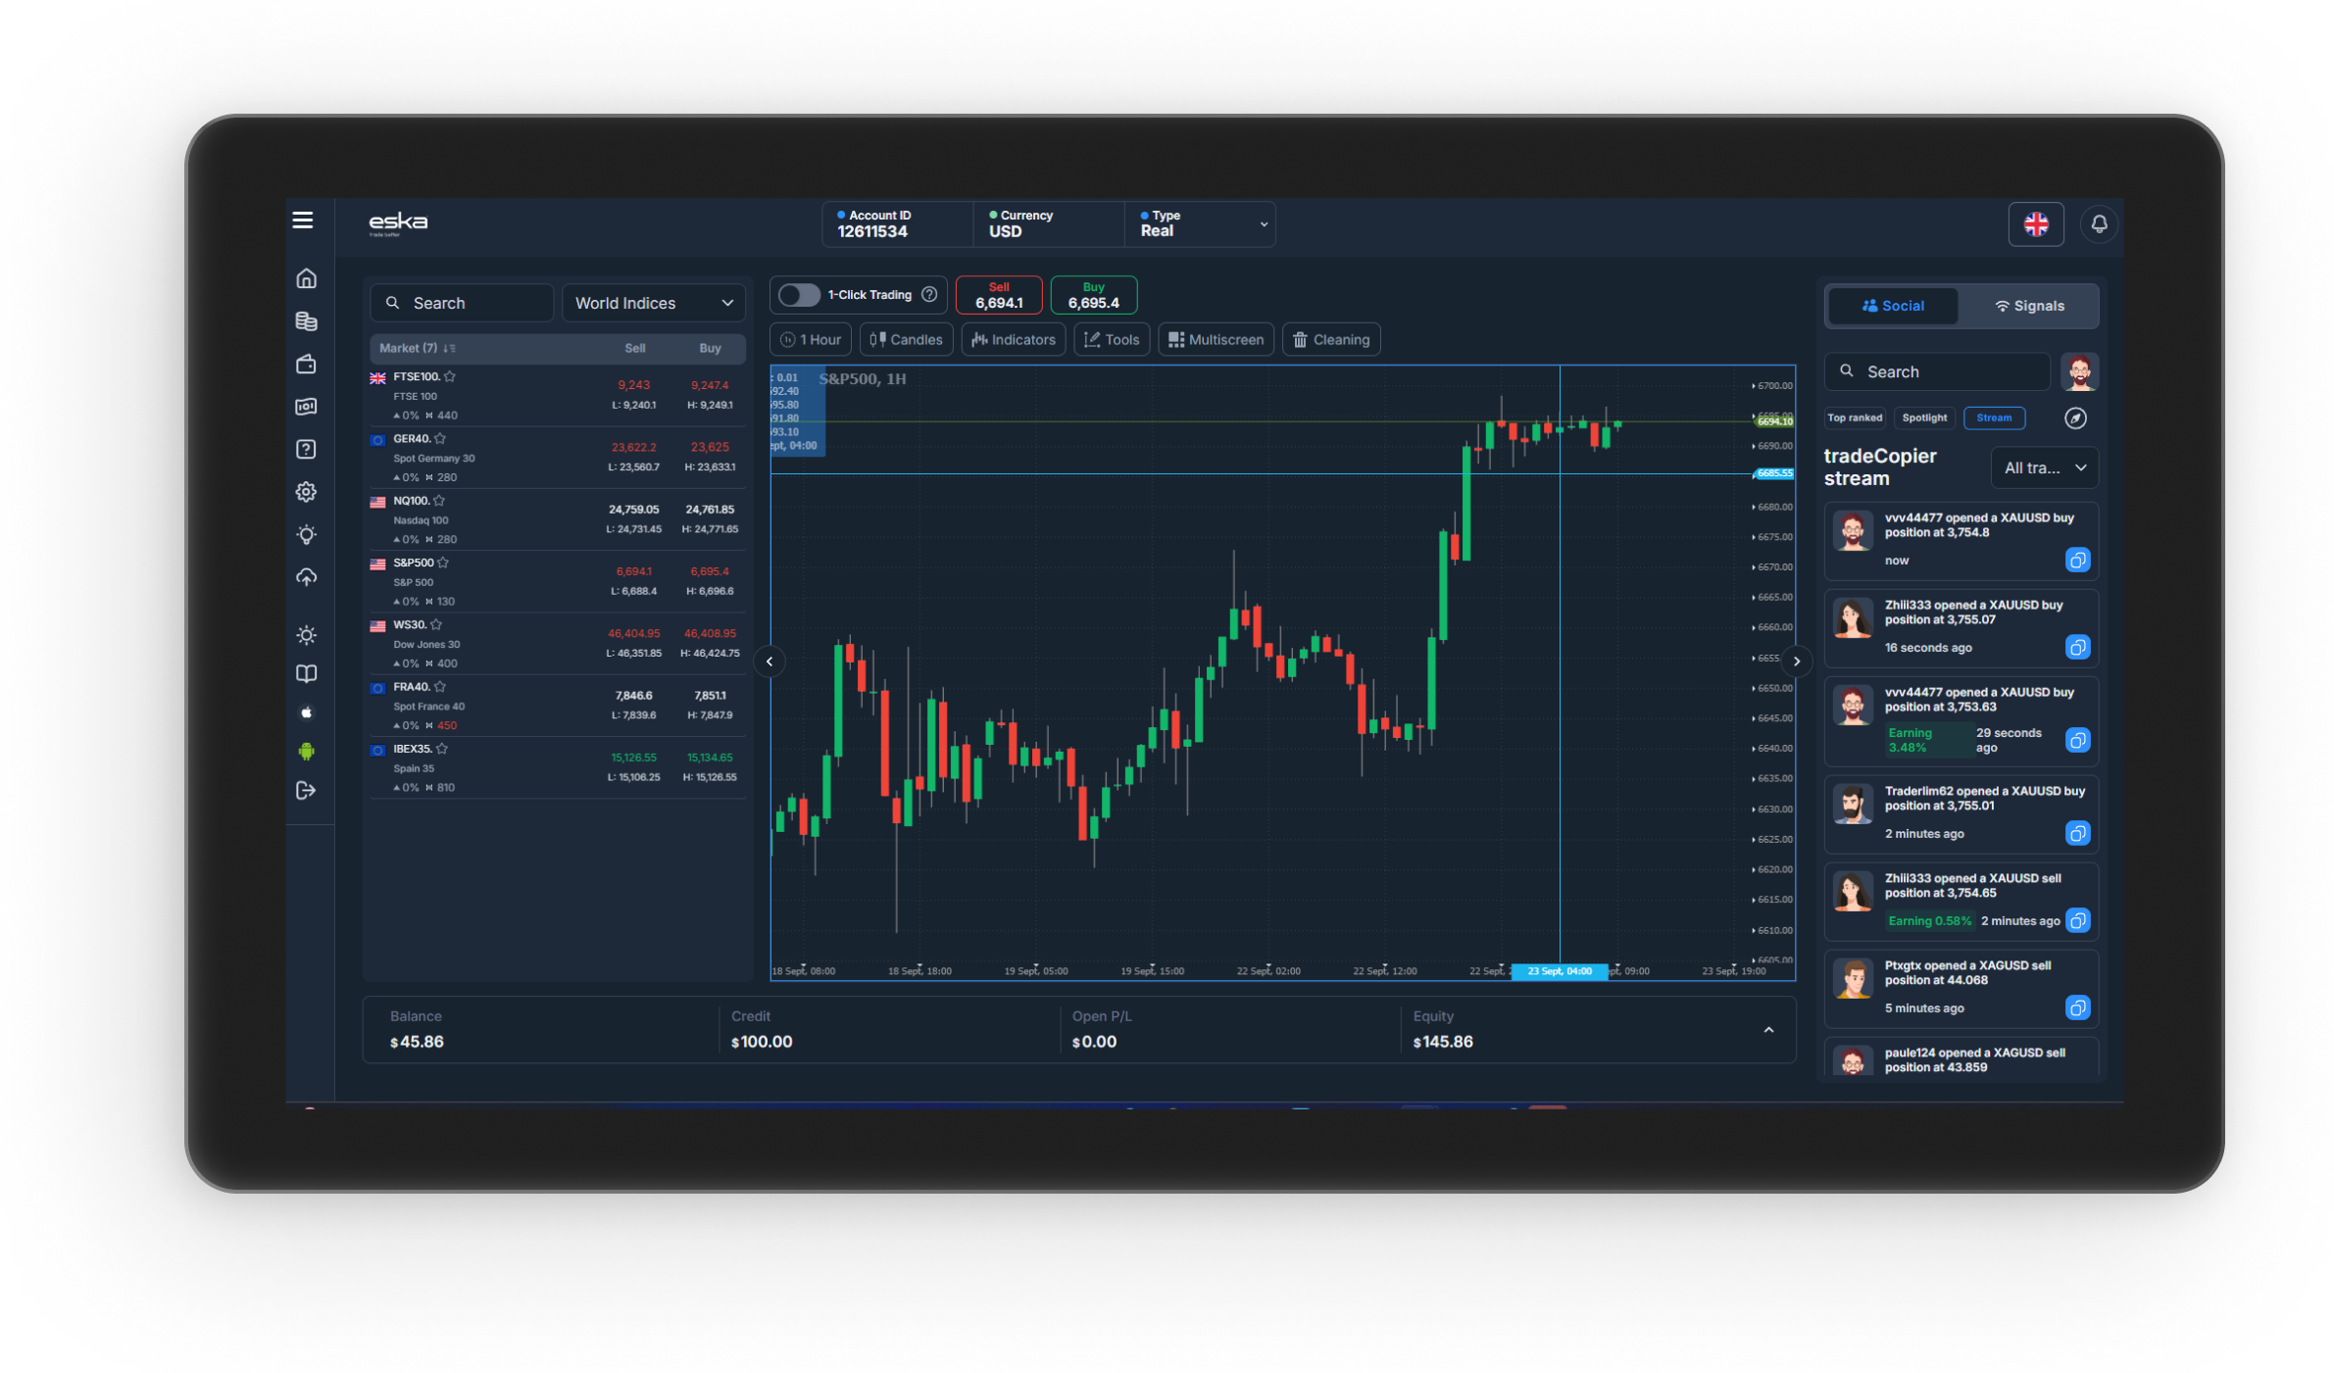Open the notifications bell icon
The width and height of the screenshot is (2334, 1373).
2099,224
